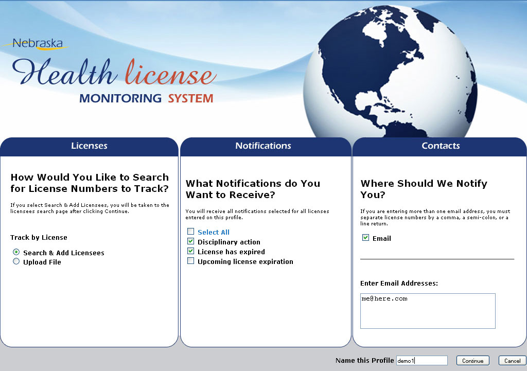Choose the Search & Add Licensees radio button
Image resolution: width=527 pixels, height=371 pixels.
coord(16,252)
